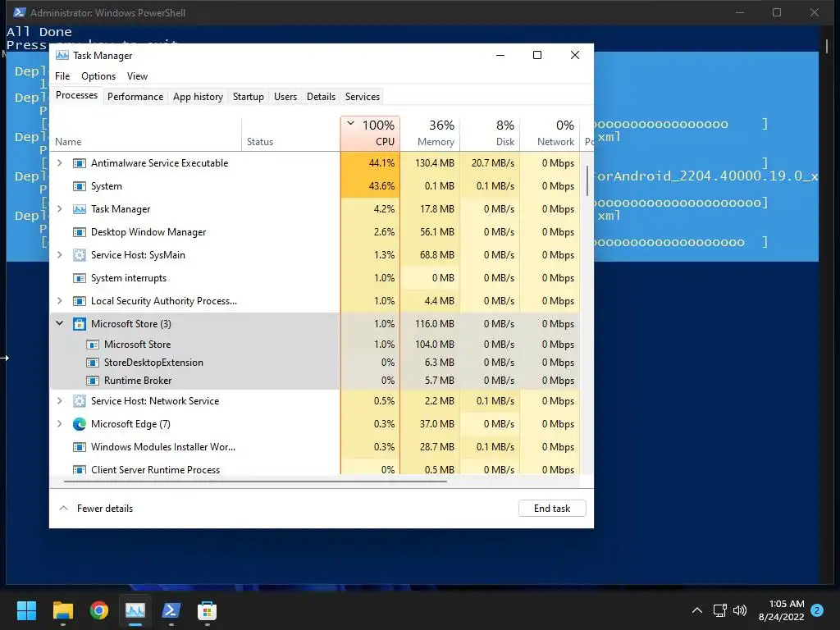Click the StoreDesktopExtension process icon

[93, 363]
